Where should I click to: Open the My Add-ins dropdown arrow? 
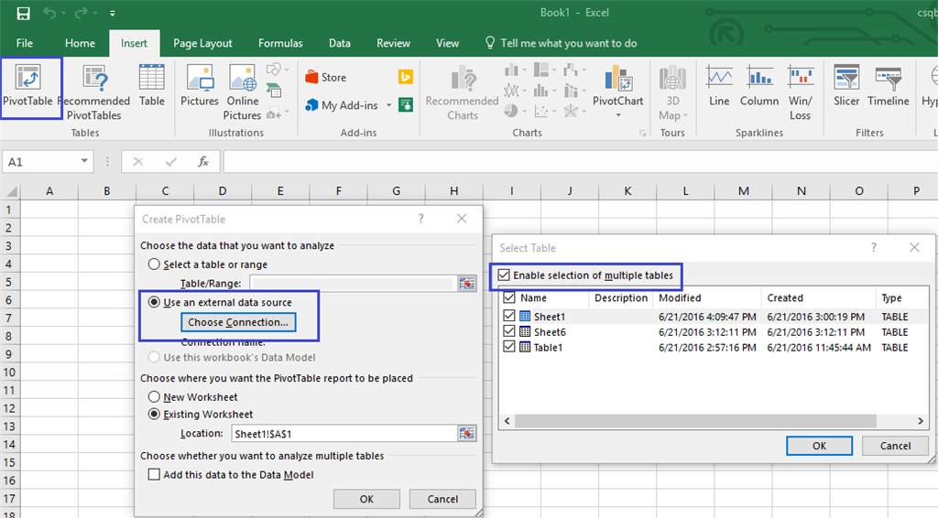(x=388, y=105)
